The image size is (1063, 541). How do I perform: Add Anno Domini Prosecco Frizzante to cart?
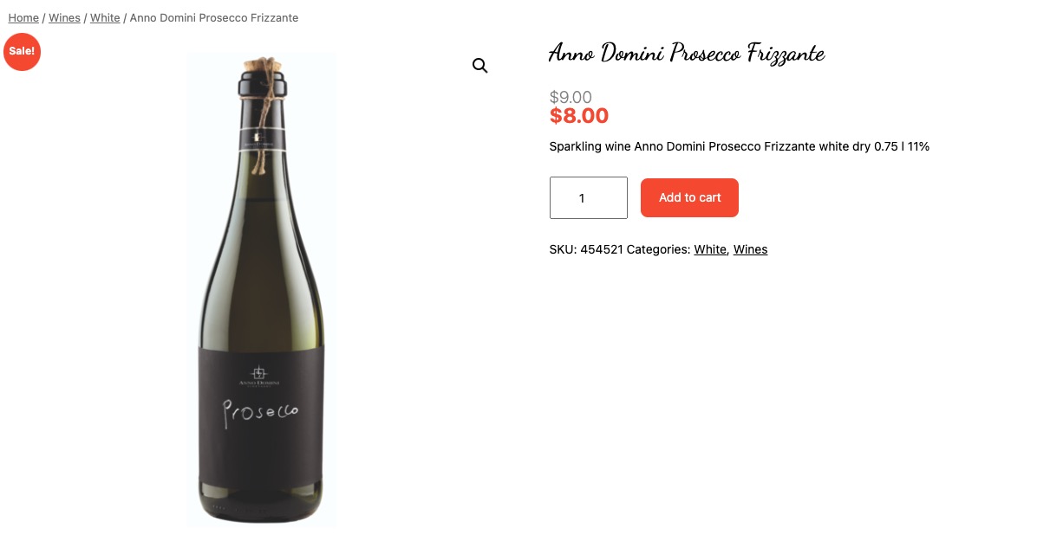tap(689, 197)
